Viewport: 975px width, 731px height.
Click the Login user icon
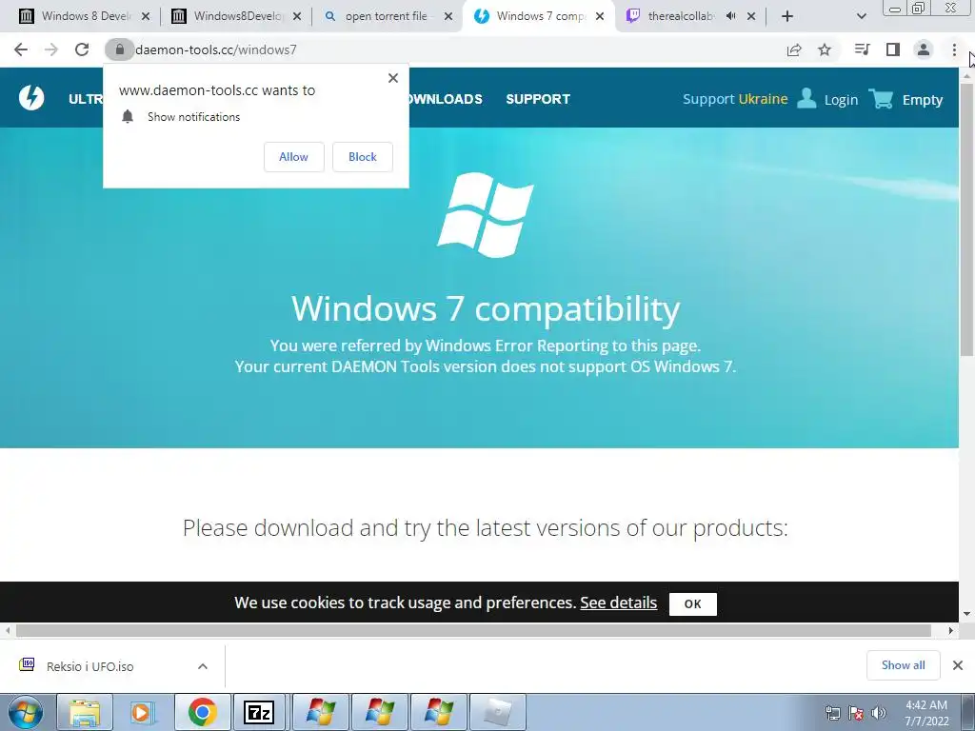(806, 98)
